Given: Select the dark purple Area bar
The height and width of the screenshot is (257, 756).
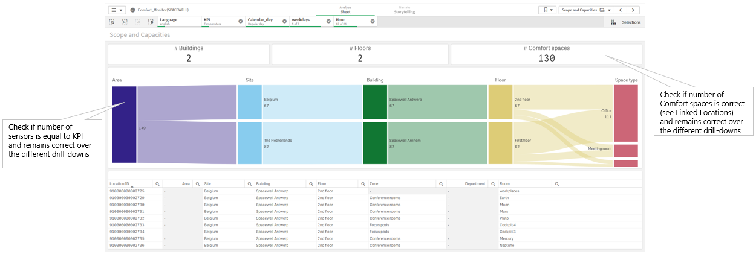Looking at the screenshot, I should click(124, 124).
